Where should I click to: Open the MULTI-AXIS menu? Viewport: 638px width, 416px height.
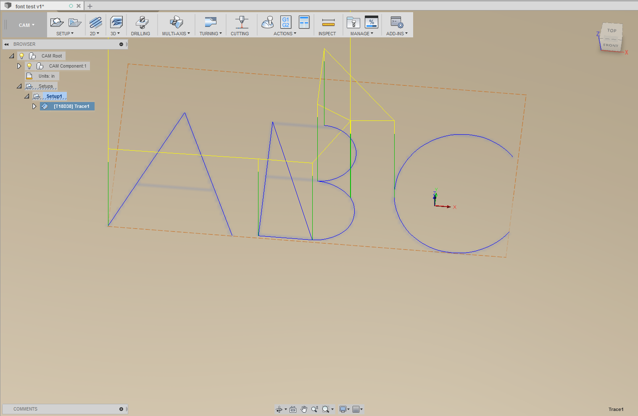(x=176, y=34)
